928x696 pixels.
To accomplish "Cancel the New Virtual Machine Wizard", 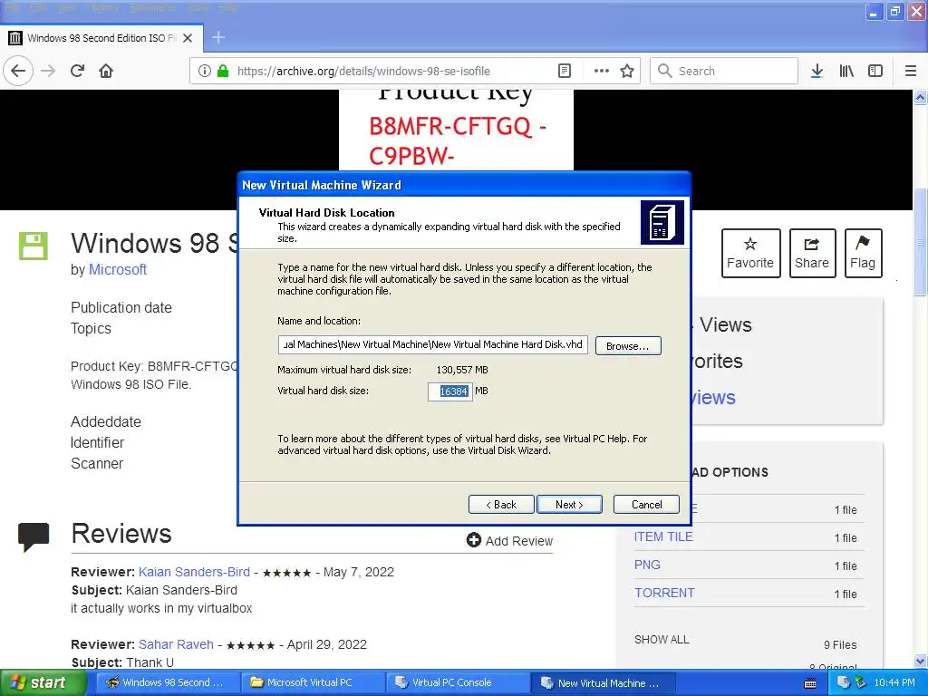I will (646, 504).
